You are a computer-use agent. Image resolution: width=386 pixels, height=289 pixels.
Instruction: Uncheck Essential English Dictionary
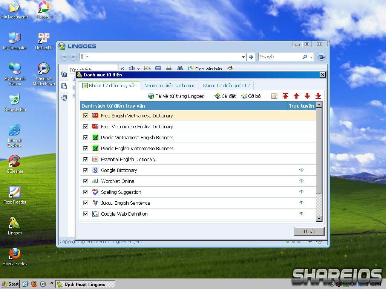86,159
